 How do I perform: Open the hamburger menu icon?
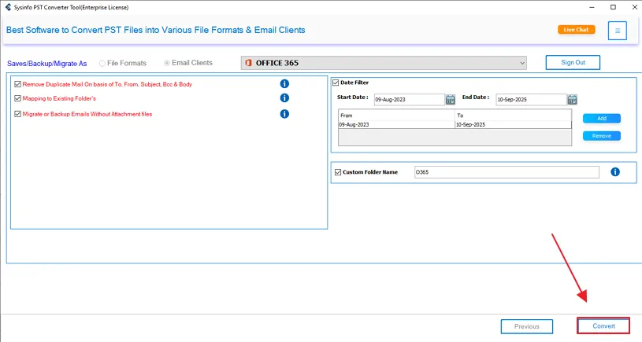[x=618, y=31]
